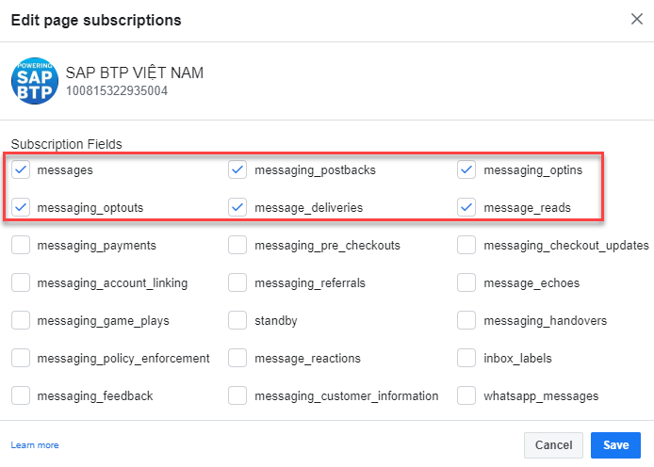Image resolution: width=654 pixels, height=467 pixels.
Task: Click the SAP BTP page avatar icon
Action: (x=35, y=81)
